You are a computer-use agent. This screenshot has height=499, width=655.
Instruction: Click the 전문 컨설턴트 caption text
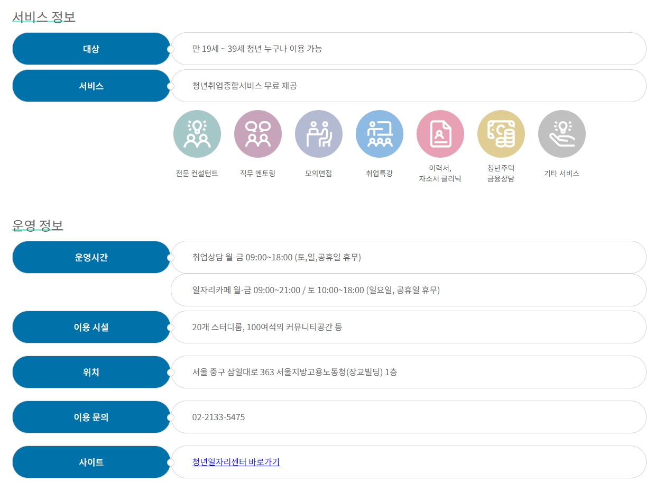point(197,173)
